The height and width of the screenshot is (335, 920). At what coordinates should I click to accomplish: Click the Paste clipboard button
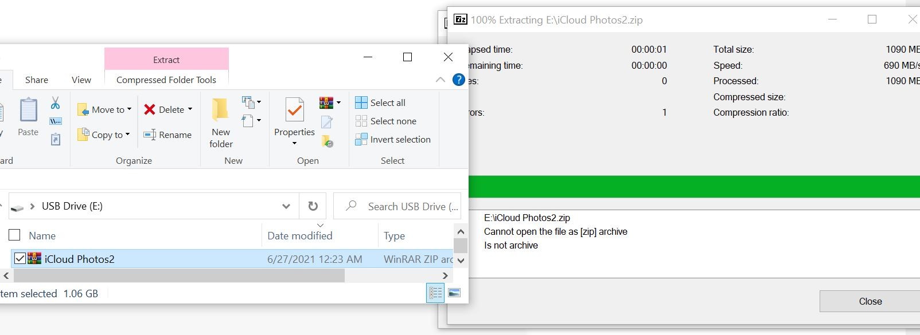click(x=28, y=117)
